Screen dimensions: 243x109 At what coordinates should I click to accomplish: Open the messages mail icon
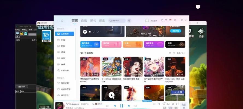(166, 20)
